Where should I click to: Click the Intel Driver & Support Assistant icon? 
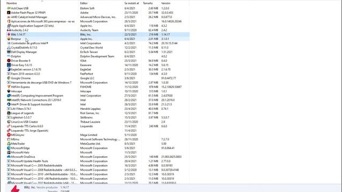click(x=9, y=105)
